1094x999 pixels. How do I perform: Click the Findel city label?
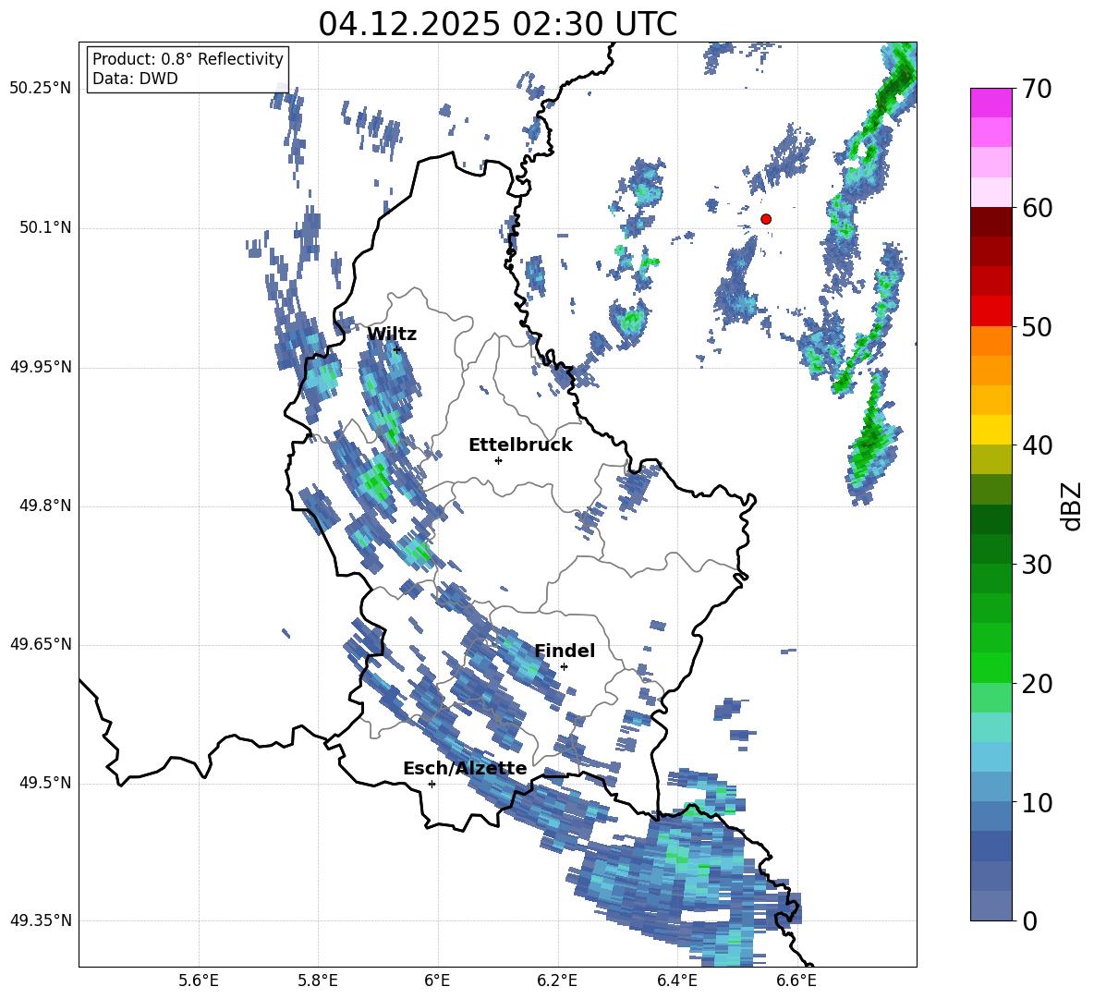coord(565,651)
